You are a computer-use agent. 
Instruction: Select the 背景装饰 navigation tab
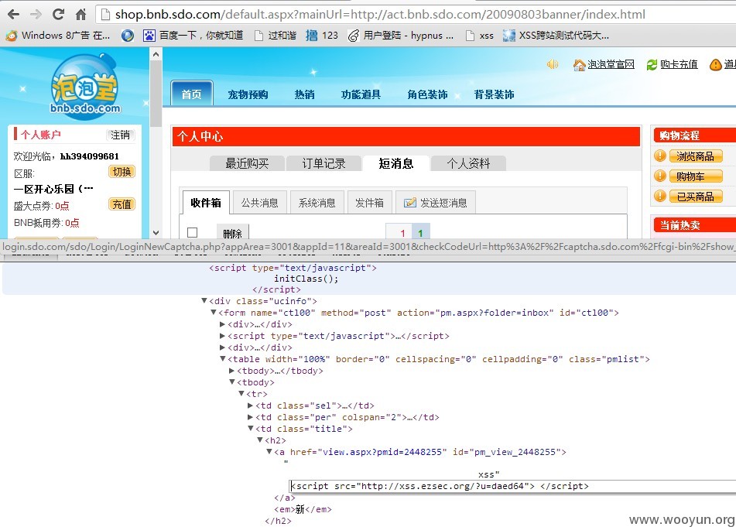(494, 94)
